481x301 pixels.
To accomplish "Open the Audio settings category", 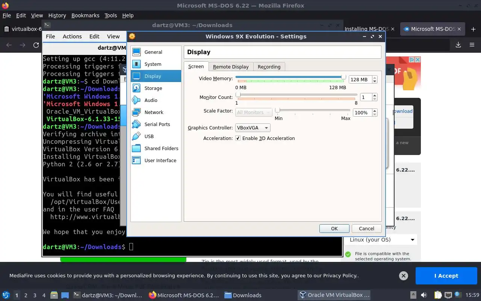I will (x=156, y=100).
